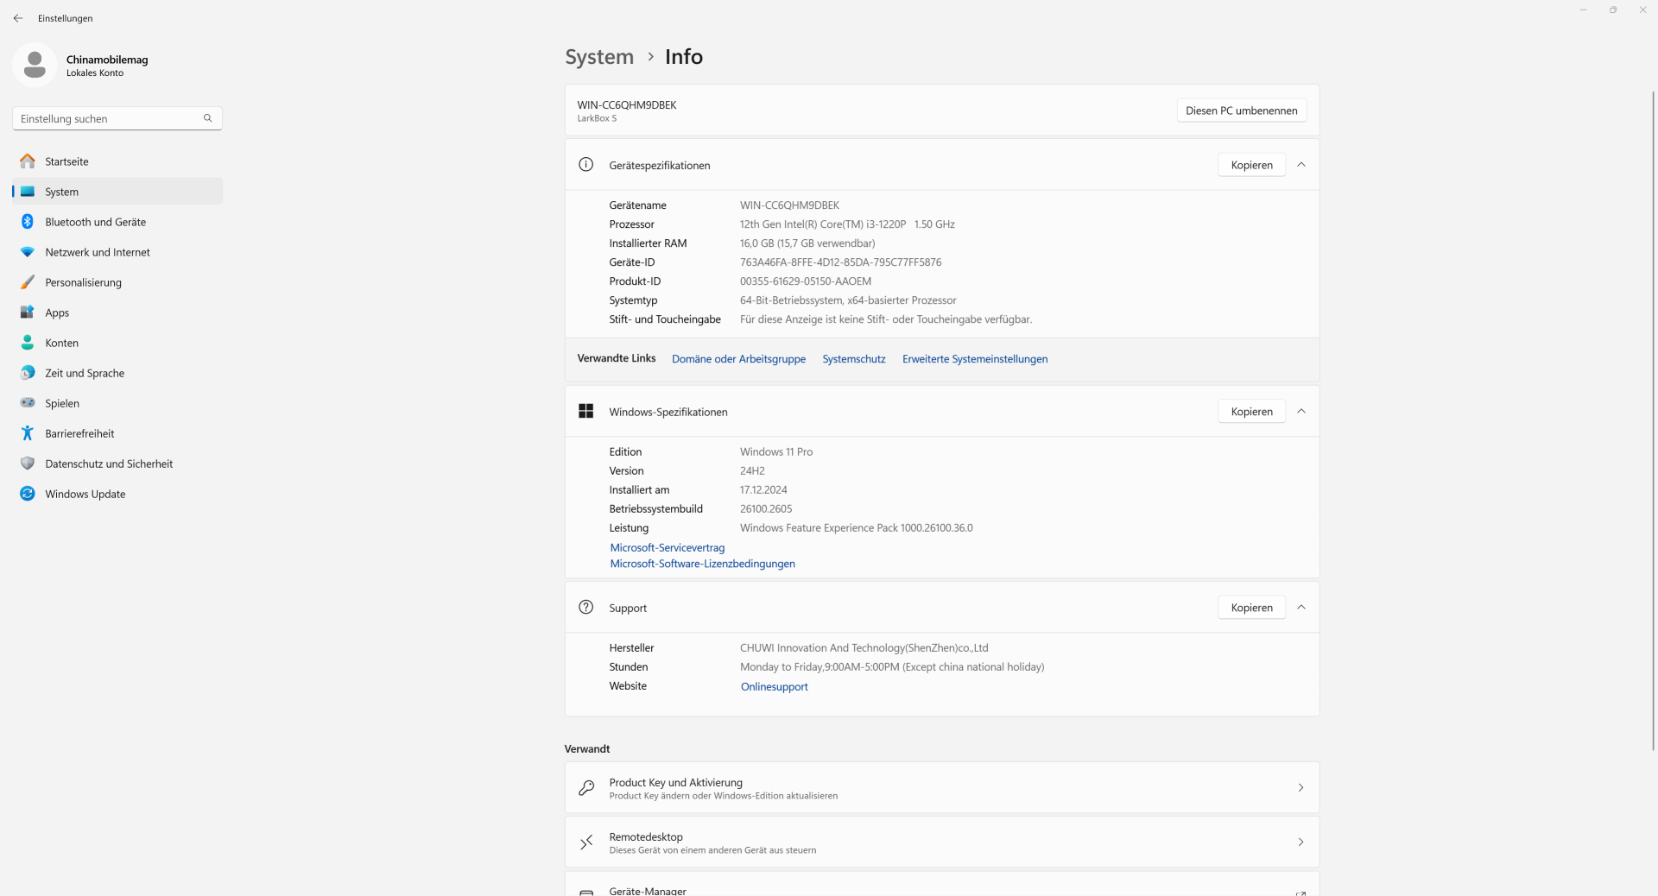The width and height of the screenshot is (1658, 896).
Task: Open the Spielen settings page
Action: click(117, 403)
